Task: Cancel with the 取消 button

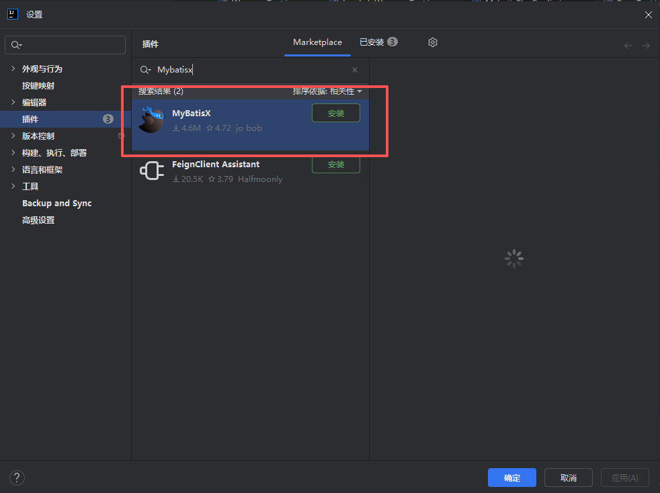Action: coord(568,478)
